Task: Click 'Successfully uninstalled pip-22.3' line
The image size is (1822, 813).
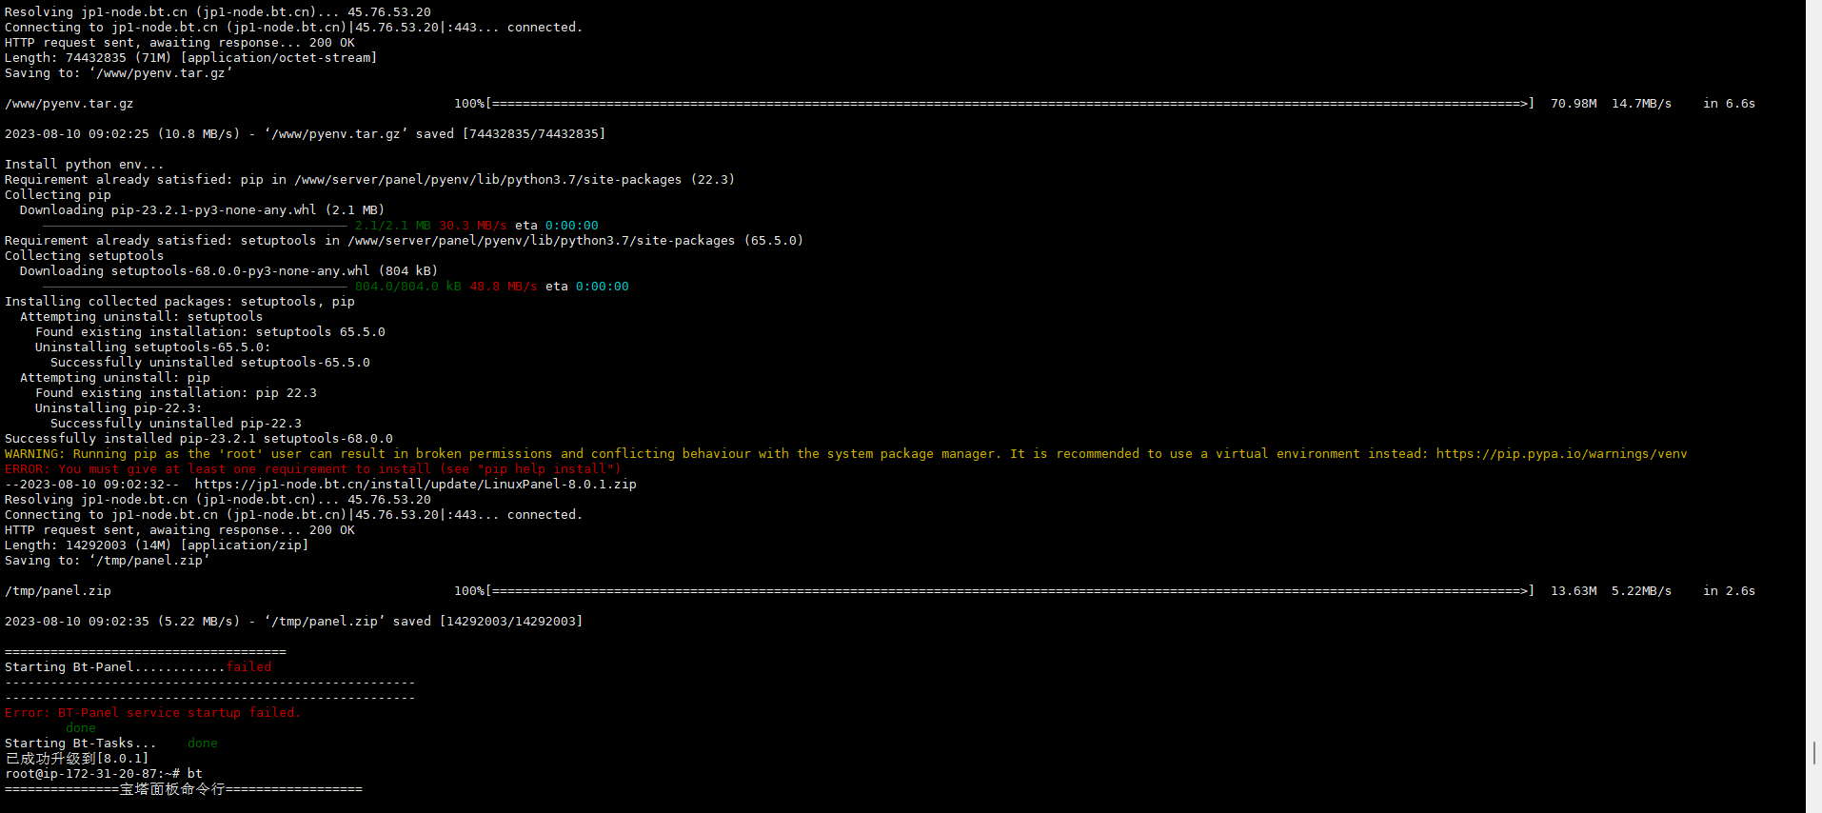Action: pyautogui.click(x=175, y=424)
